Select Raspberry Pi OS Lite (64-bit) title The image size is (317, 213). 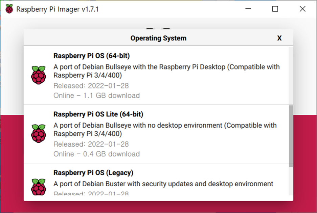tap(98, 114)
